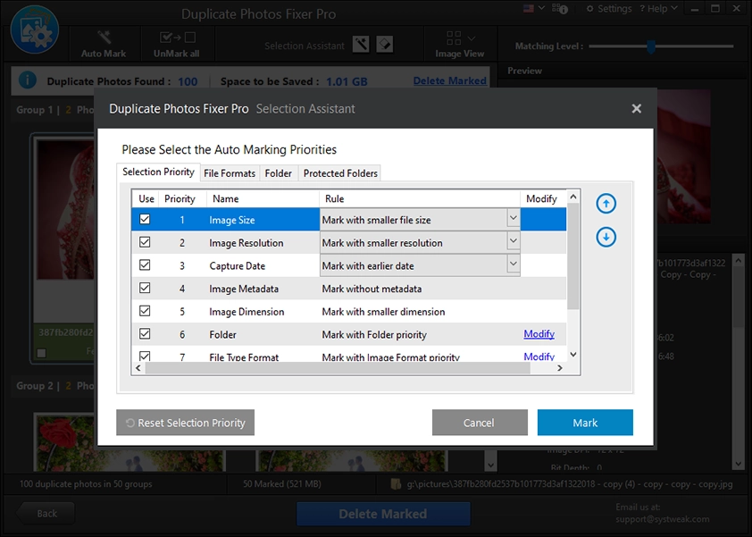Toggle the Group 1 photo mark checkbox
Screen dimensions: 752x537
42,353
